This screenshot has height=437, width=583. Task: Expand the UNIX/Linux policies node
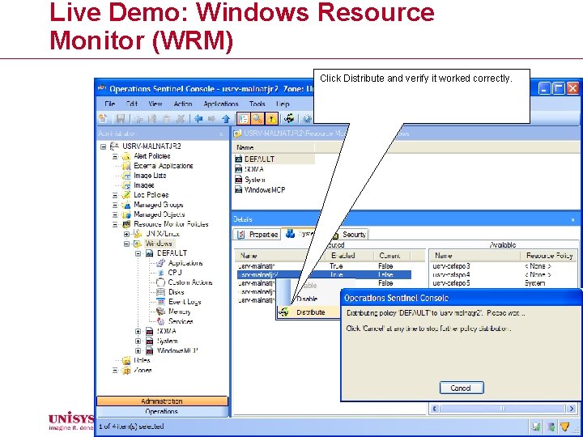(x=126, y=234)
